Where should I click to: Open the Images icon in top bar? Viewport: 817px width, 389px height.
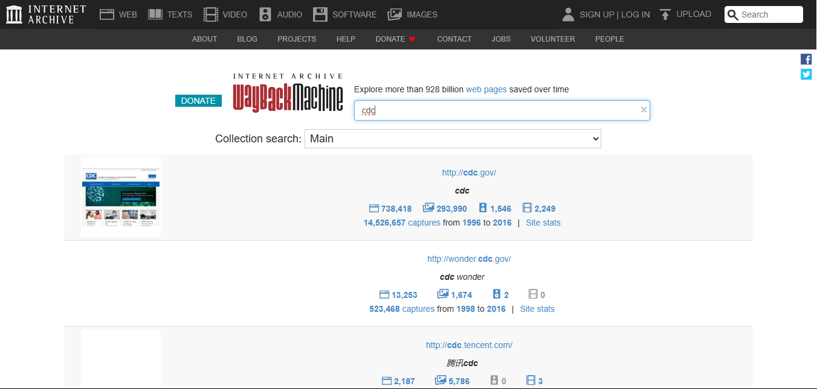point(395,14)
